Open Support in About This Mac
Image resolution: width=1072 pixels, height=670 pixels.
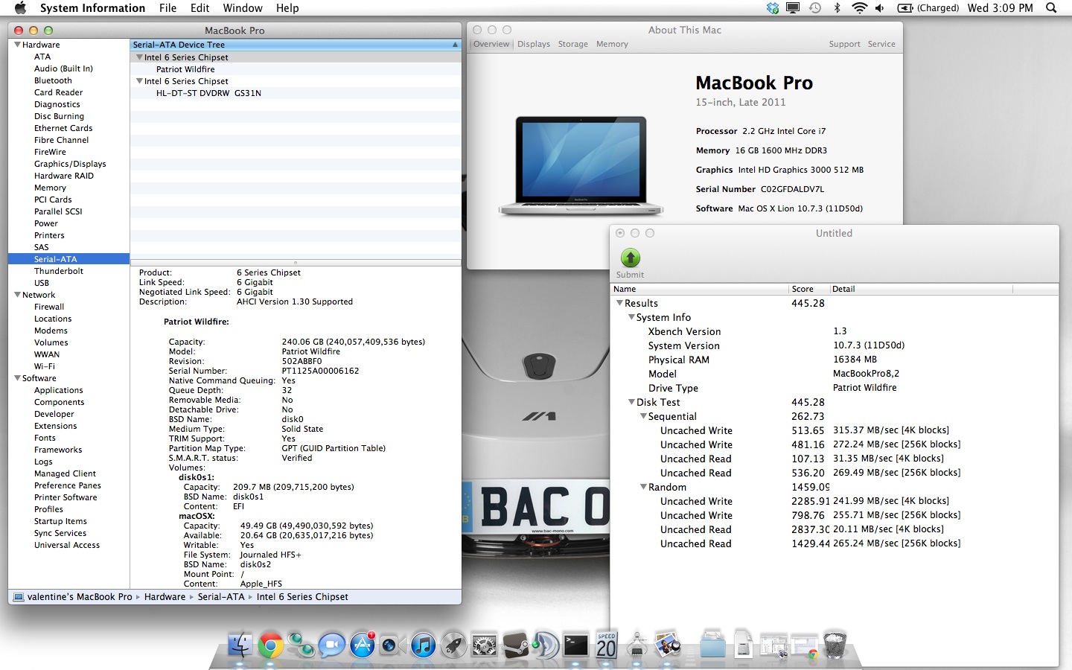[x=844, y=44]
